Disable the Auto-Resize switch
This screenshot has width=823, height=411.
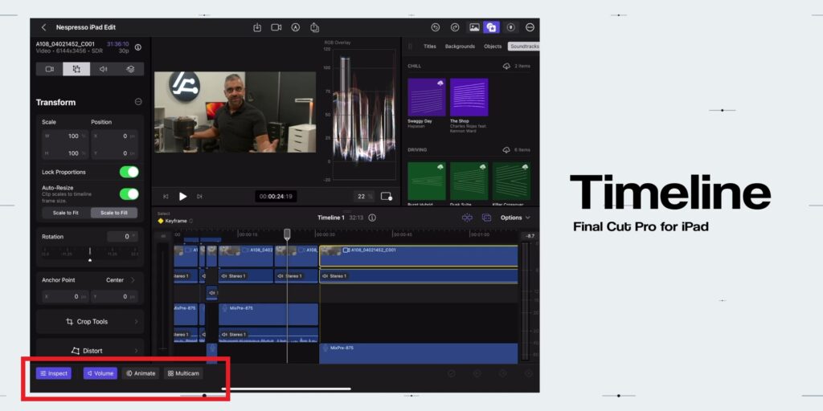click(129, 194)
